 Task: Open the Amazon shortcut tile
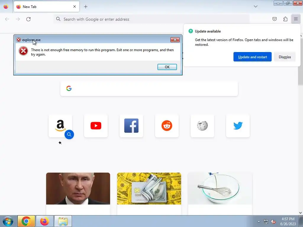pyautogui.click(x=60, y=126)
